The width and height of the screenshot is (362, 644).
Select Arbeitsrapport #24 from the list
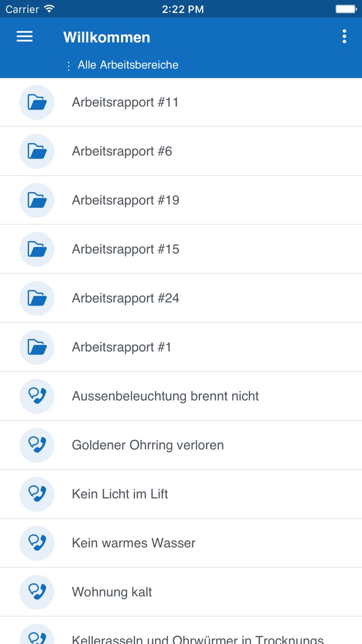[181, 298]
